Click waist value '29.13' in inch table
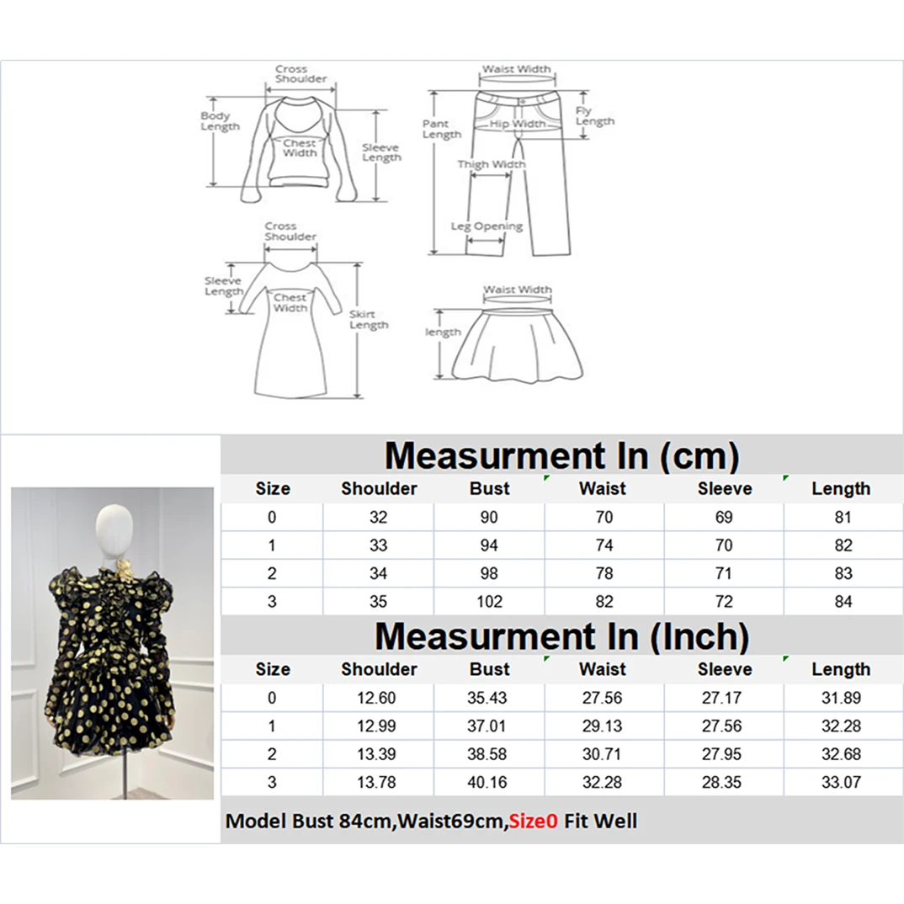 click(x=603, y=726)
